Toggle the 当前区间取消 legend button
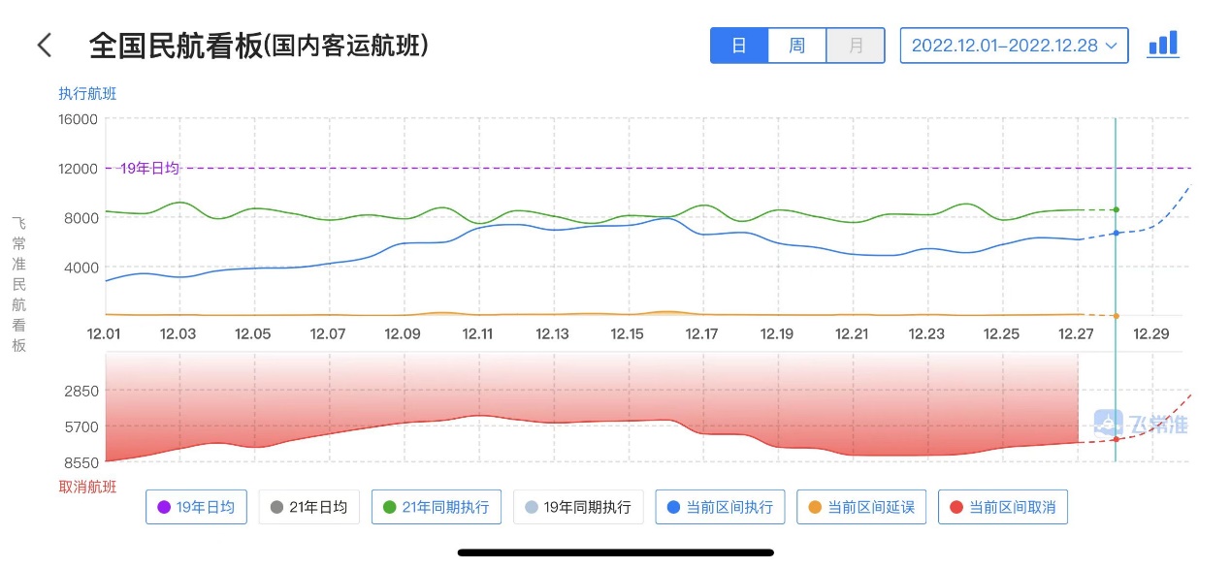Screen dimensions: 1231x568 [1002, 507]
